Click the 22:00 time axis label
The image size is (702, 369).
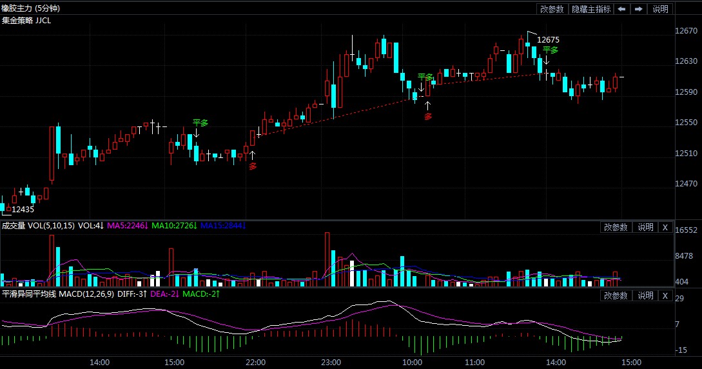[x=256, y=363]
